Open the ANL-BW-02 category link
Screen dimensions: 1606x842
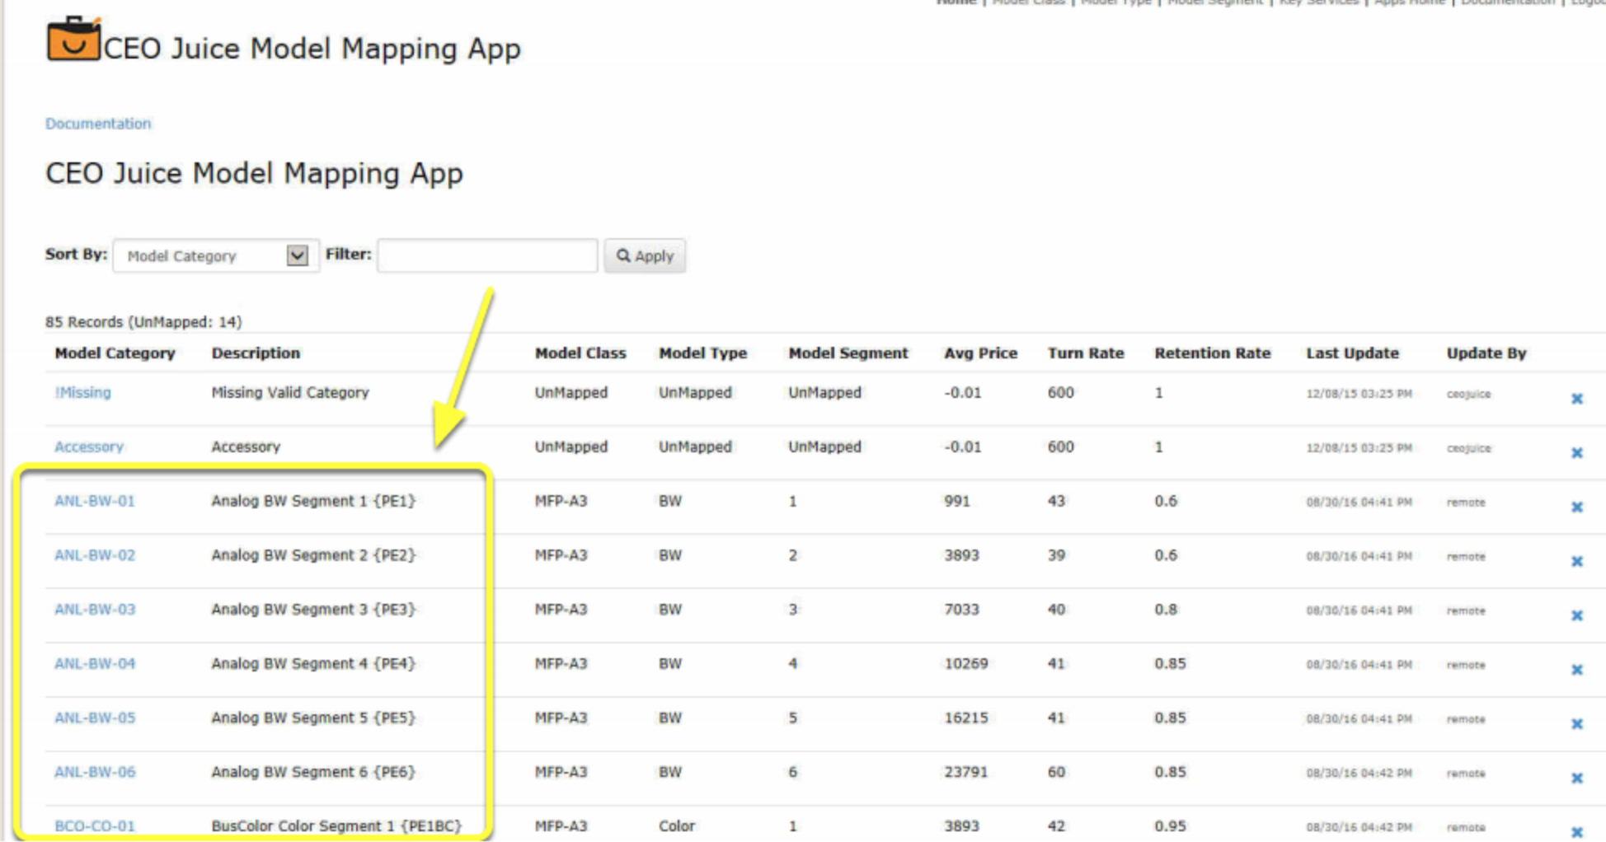(95, 555)
